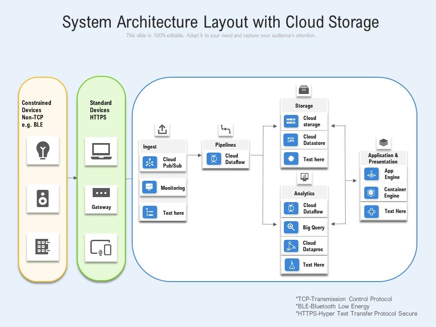Screen dimensions: 436x327
Task: Click the Cloud Datastore icon
Action: click(291, 139)
